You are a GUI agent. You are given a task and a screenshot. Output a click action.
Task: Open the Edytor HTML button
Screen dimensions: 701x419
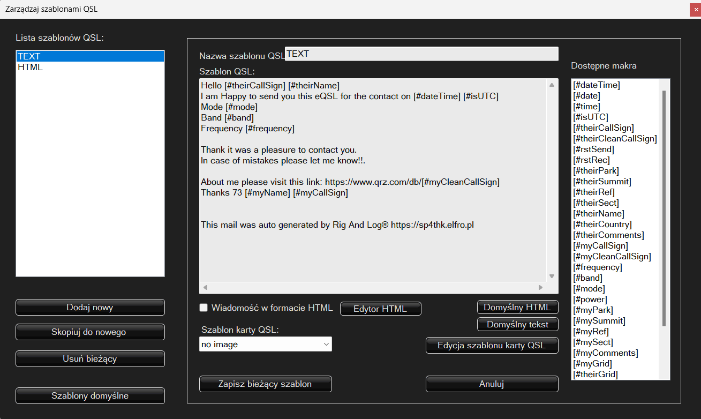(381, 309)
